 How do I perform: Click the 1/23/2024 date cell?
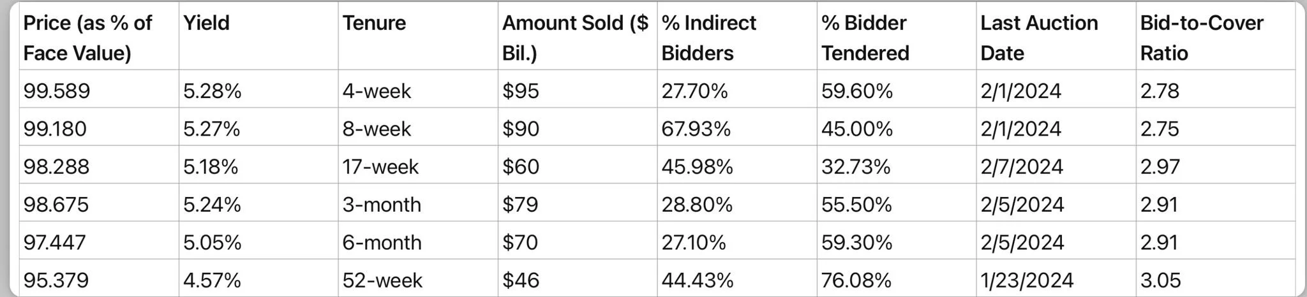(x=1027, y=280)
